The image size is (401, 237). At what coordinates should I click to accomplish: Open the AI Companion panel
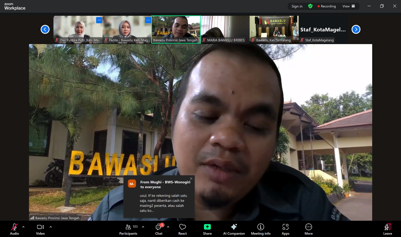(x=234, y=229)
